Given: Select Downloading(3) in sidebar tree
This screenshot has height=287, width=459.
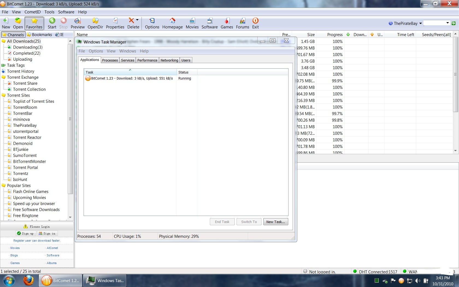Looking at the screenshot, I should tap(28, 47).
